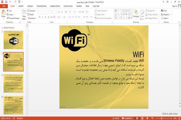Toggle text Shadow formatting
The image size is (181, 120).
click(x=49, y=17)
